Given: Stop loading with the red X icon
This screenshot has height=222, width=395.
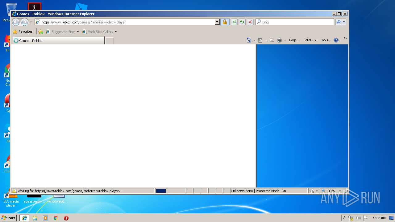Looking at the screenshot, I should coord(250,22).
